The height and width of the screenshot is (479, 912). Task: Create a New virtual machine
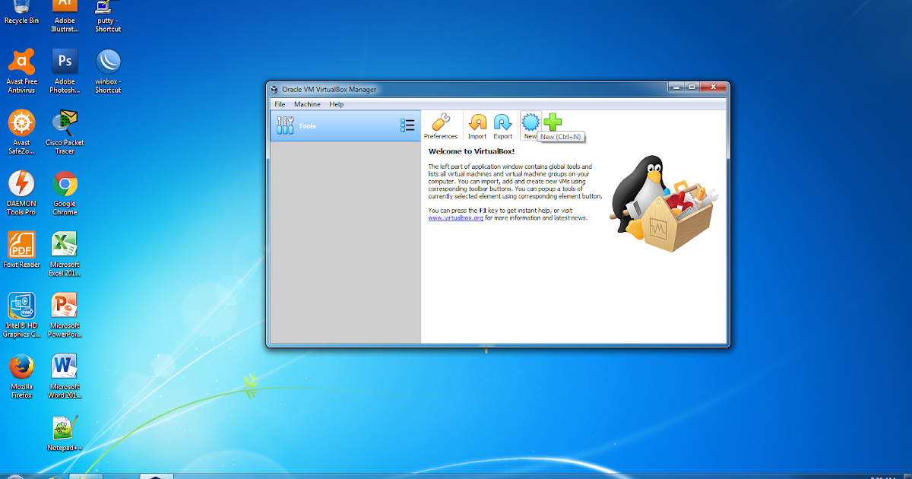click(x=530, y=122)
